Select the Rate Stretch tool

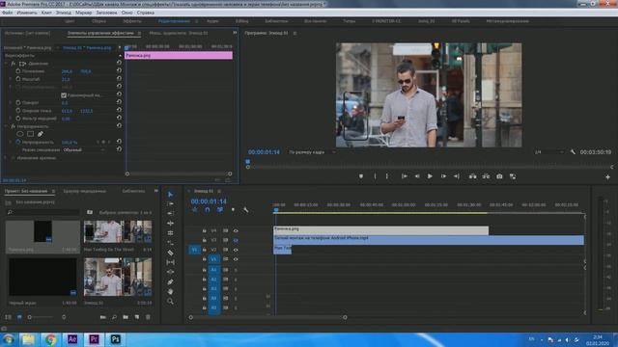coord(170,233)
